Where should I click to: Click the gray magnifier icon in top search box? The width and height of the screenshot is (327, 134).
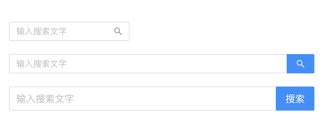click(118, 31)
